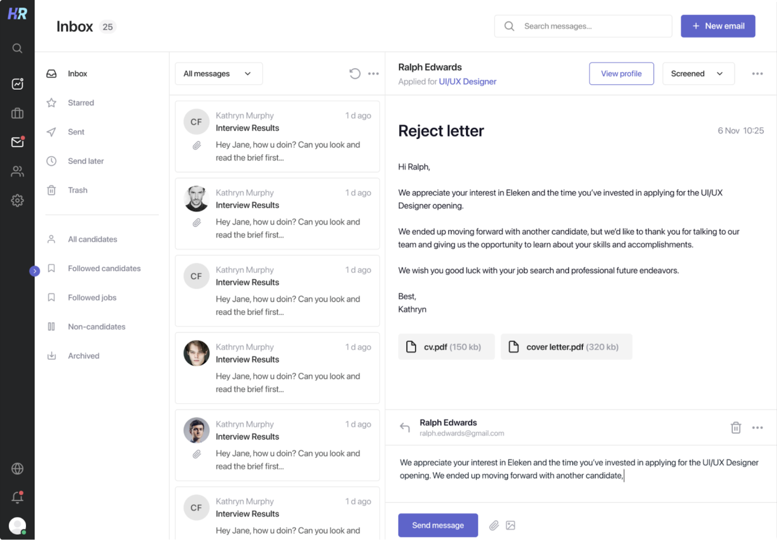Download the cv.pdf attachment
777x540 pixels.
pyautogui.click(x=446, y=347)
